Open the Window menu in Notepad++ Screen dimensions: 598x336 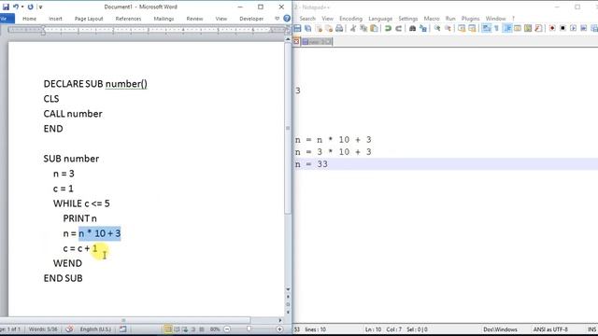[495, 19]
